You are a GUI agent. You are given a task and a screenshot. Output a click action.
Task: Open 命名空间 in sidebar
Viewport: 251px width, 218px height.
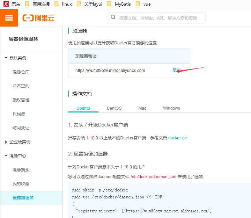point(21,86)
